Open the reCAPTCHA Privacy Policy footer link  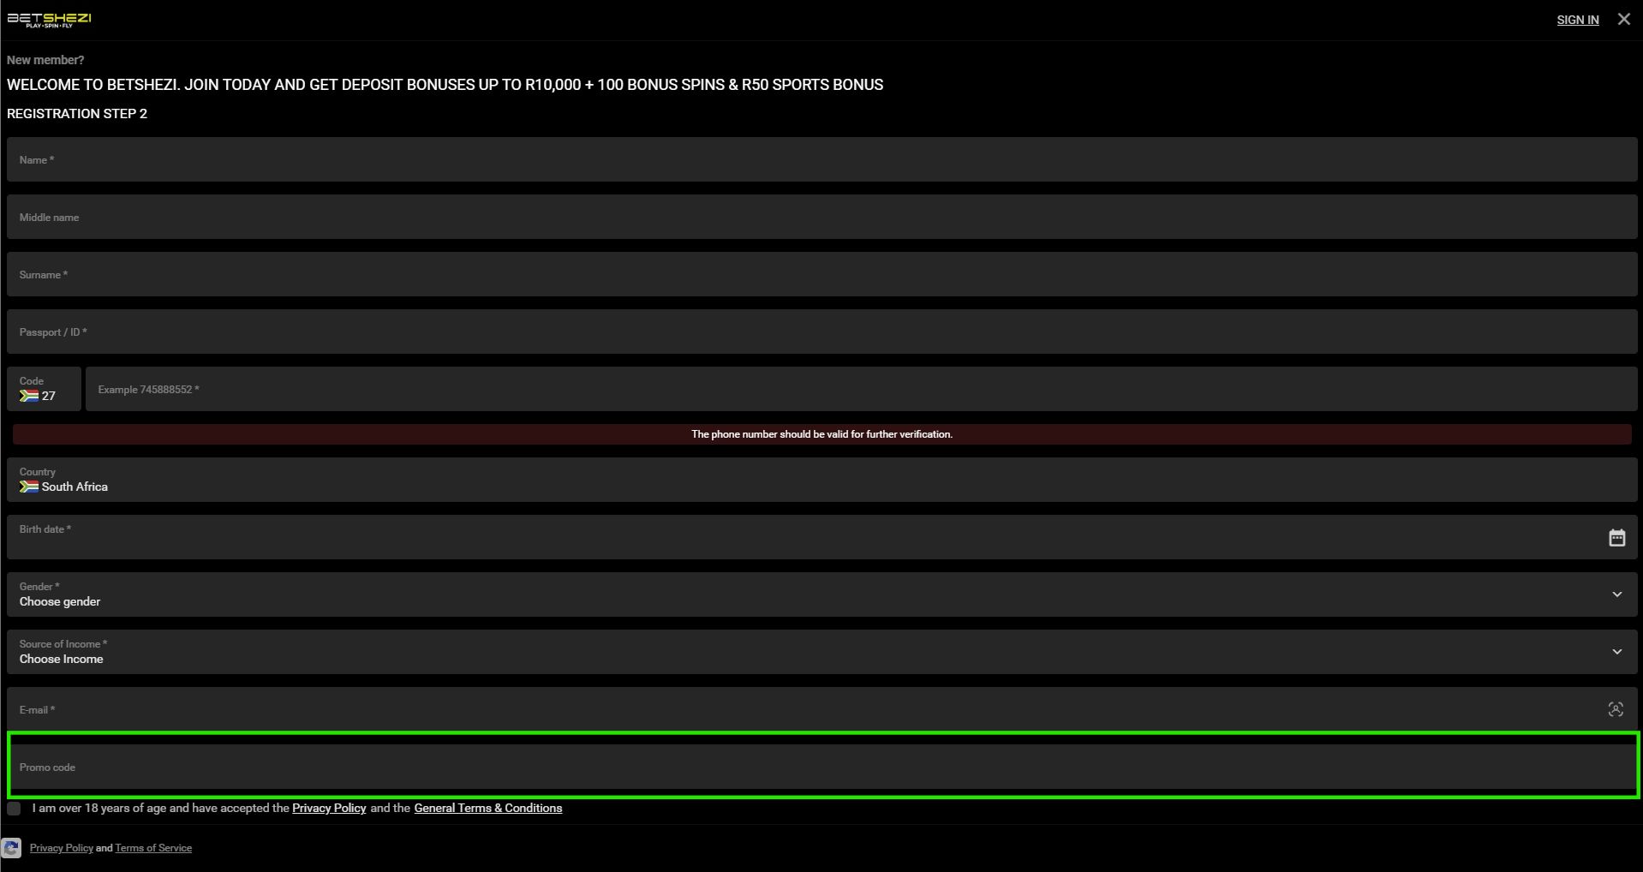point(62,848)
